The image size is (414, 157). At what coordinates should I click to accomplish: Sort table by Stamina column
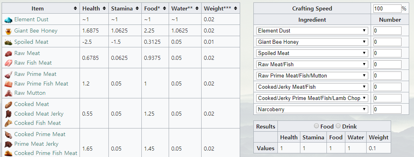pyautogui.click(x=125, y=8)
